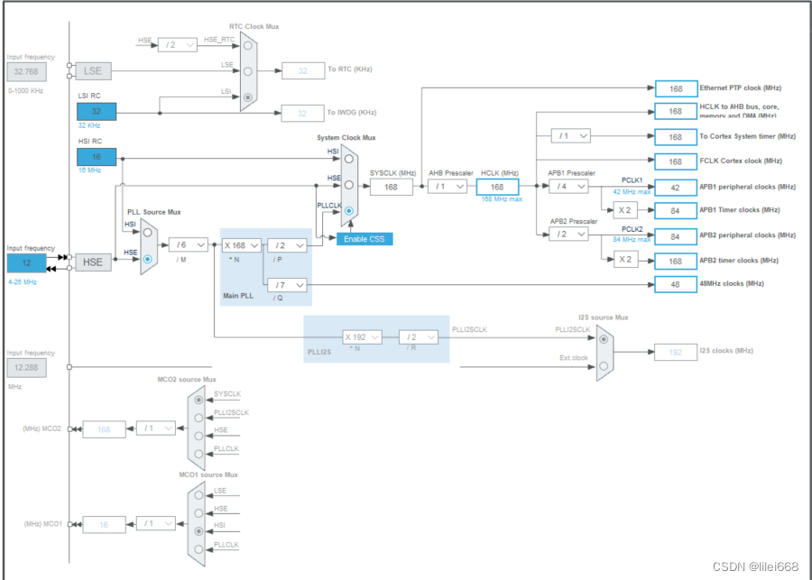Click the I2S clocks value box

[676, 352]
